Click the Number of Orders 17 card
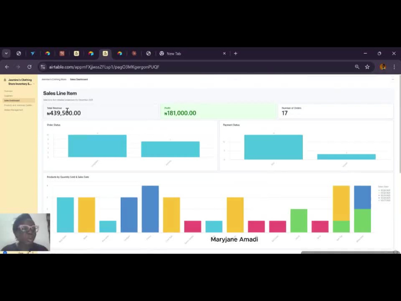This screenshot has height=301, width=401. click(336, 111)
